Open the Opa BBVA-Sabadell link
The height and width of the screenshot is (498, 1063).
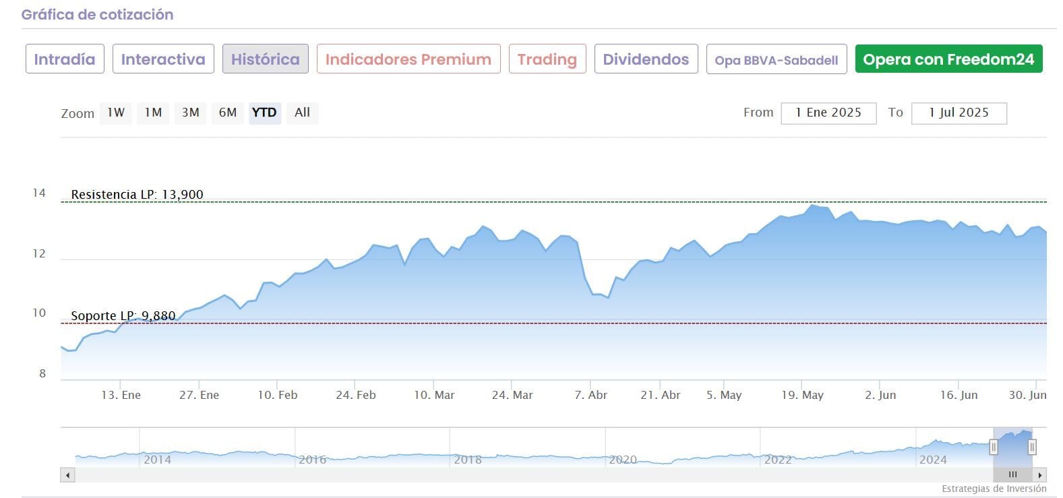(777, 60)
